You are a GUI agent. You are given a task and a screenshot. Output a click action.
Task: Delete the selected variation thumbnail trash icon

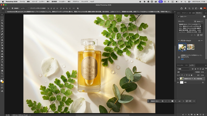coord(184,49)
